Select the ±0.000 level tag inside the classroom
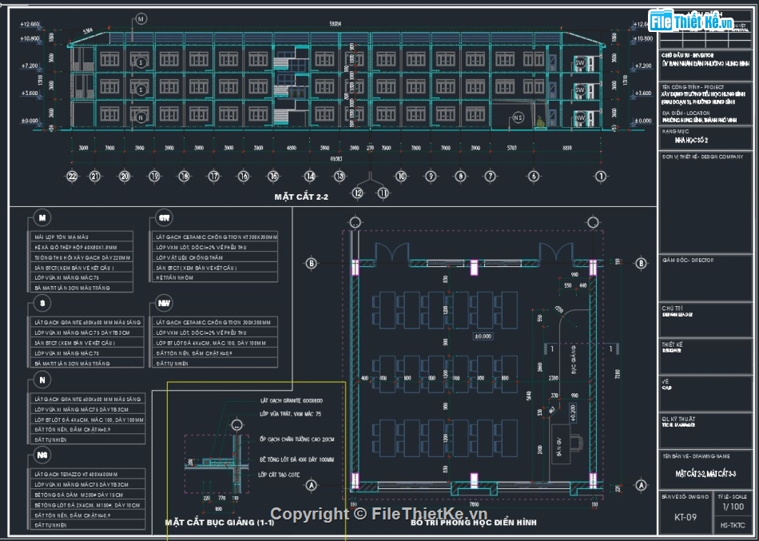 point(483,336)
